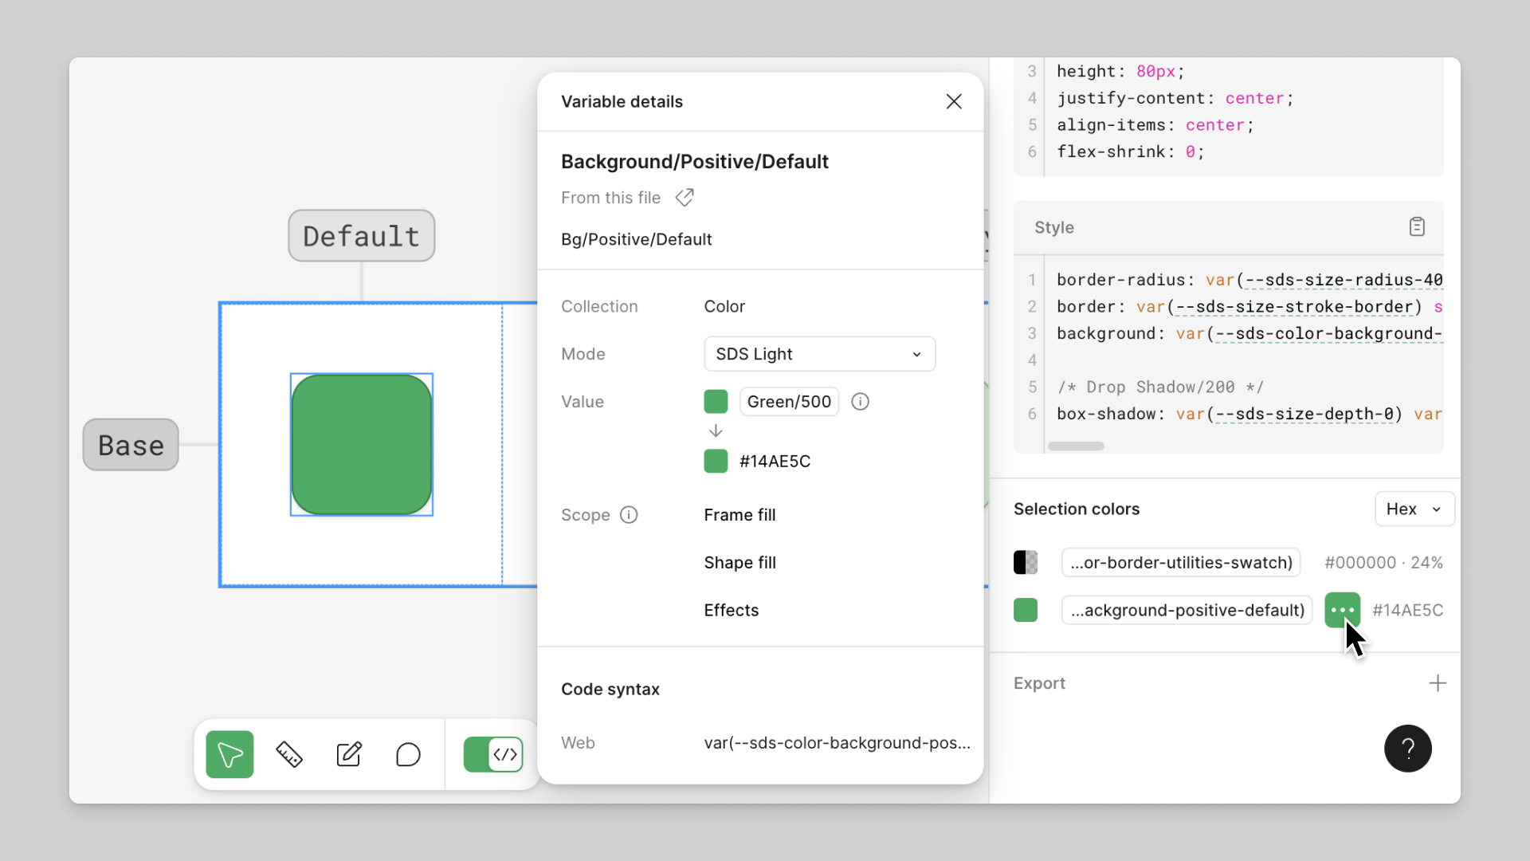
Task: Close the Variable details panel
Action: (954, 101)
